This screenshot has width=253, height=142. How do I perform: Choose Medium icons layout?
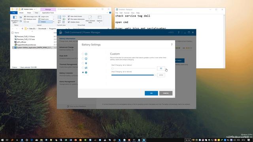point(30,19)
